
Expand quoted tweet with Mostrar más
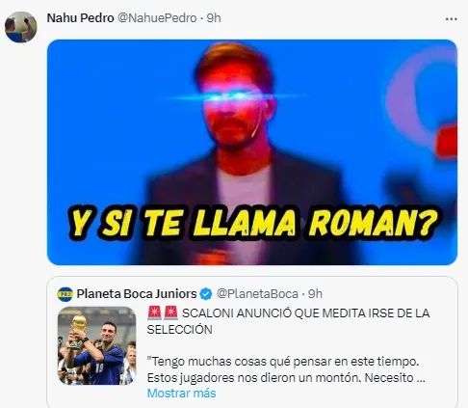point(181,394)
